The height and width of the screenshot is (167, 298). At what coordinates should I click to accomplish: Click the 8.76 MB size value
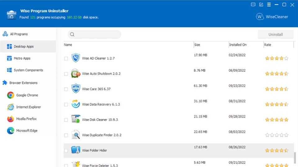tap(200, 71)
